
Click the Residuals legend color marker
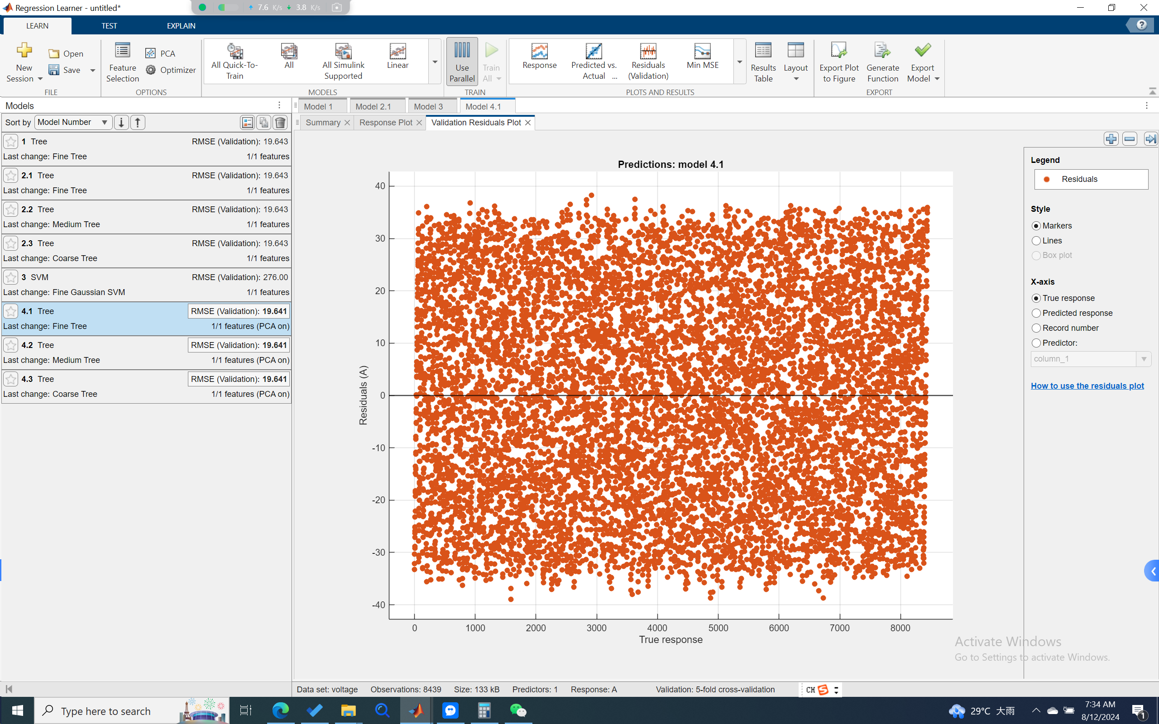click(1047, 179)
